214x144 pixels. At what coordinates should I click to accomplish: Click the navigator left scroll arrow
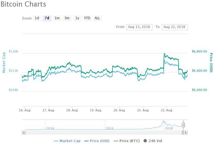coord(24,132)
